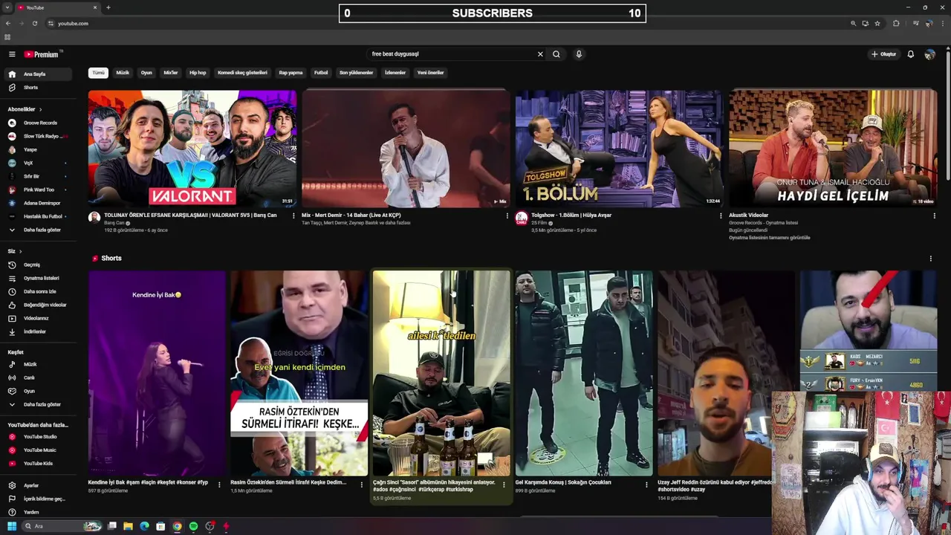This screenshot has width=951, height=535.
Task: Open options menu for Mert Demir mix
Action: (507, 215)
